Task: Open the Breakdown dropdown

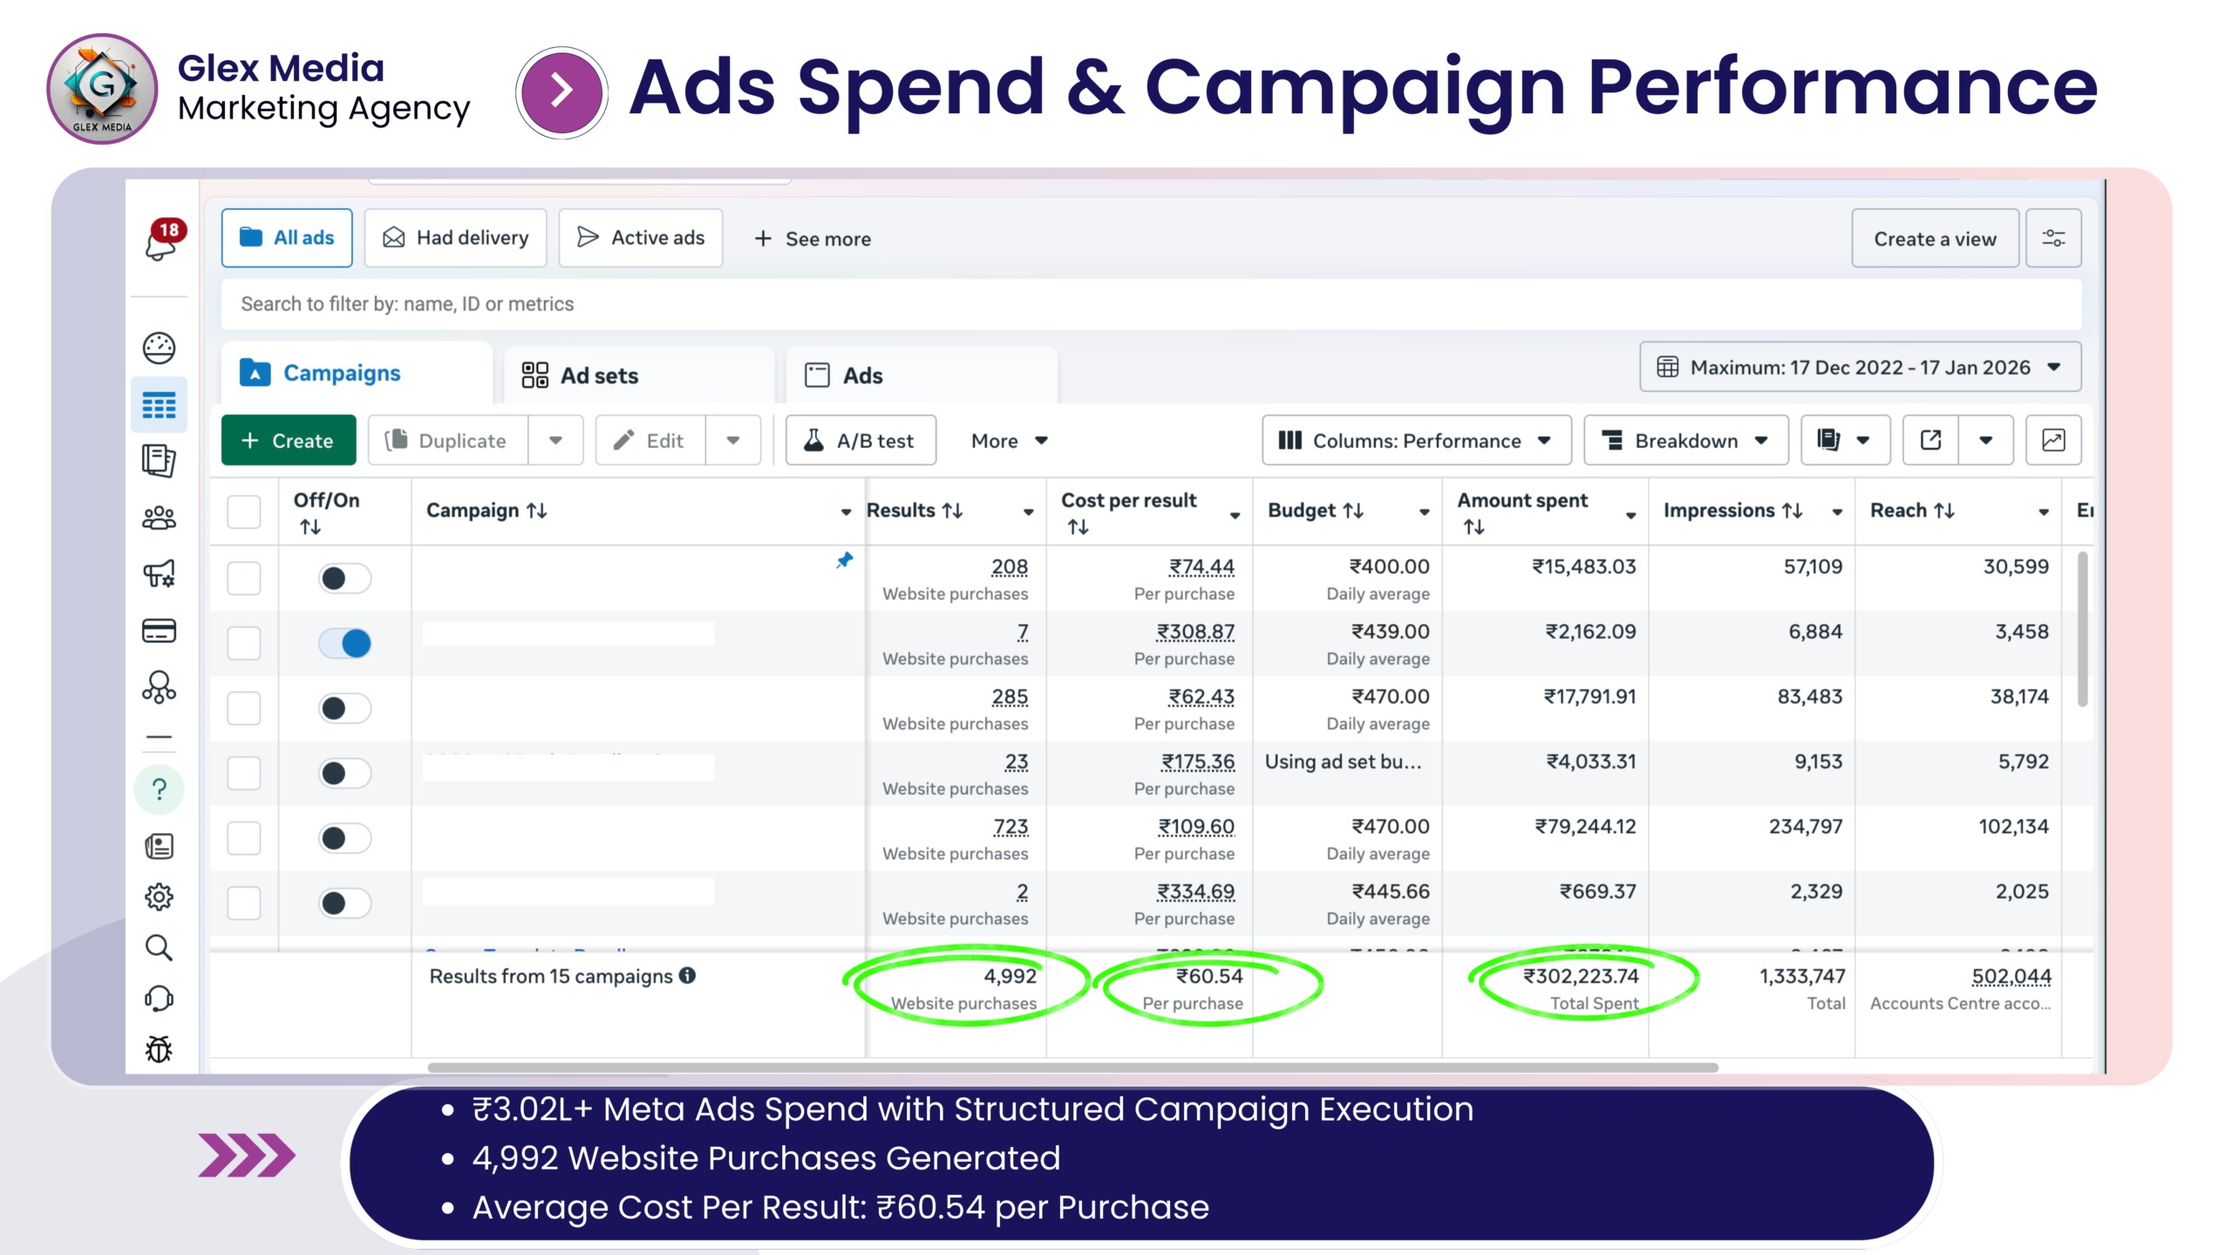Action: click(x=1685, y=440)
